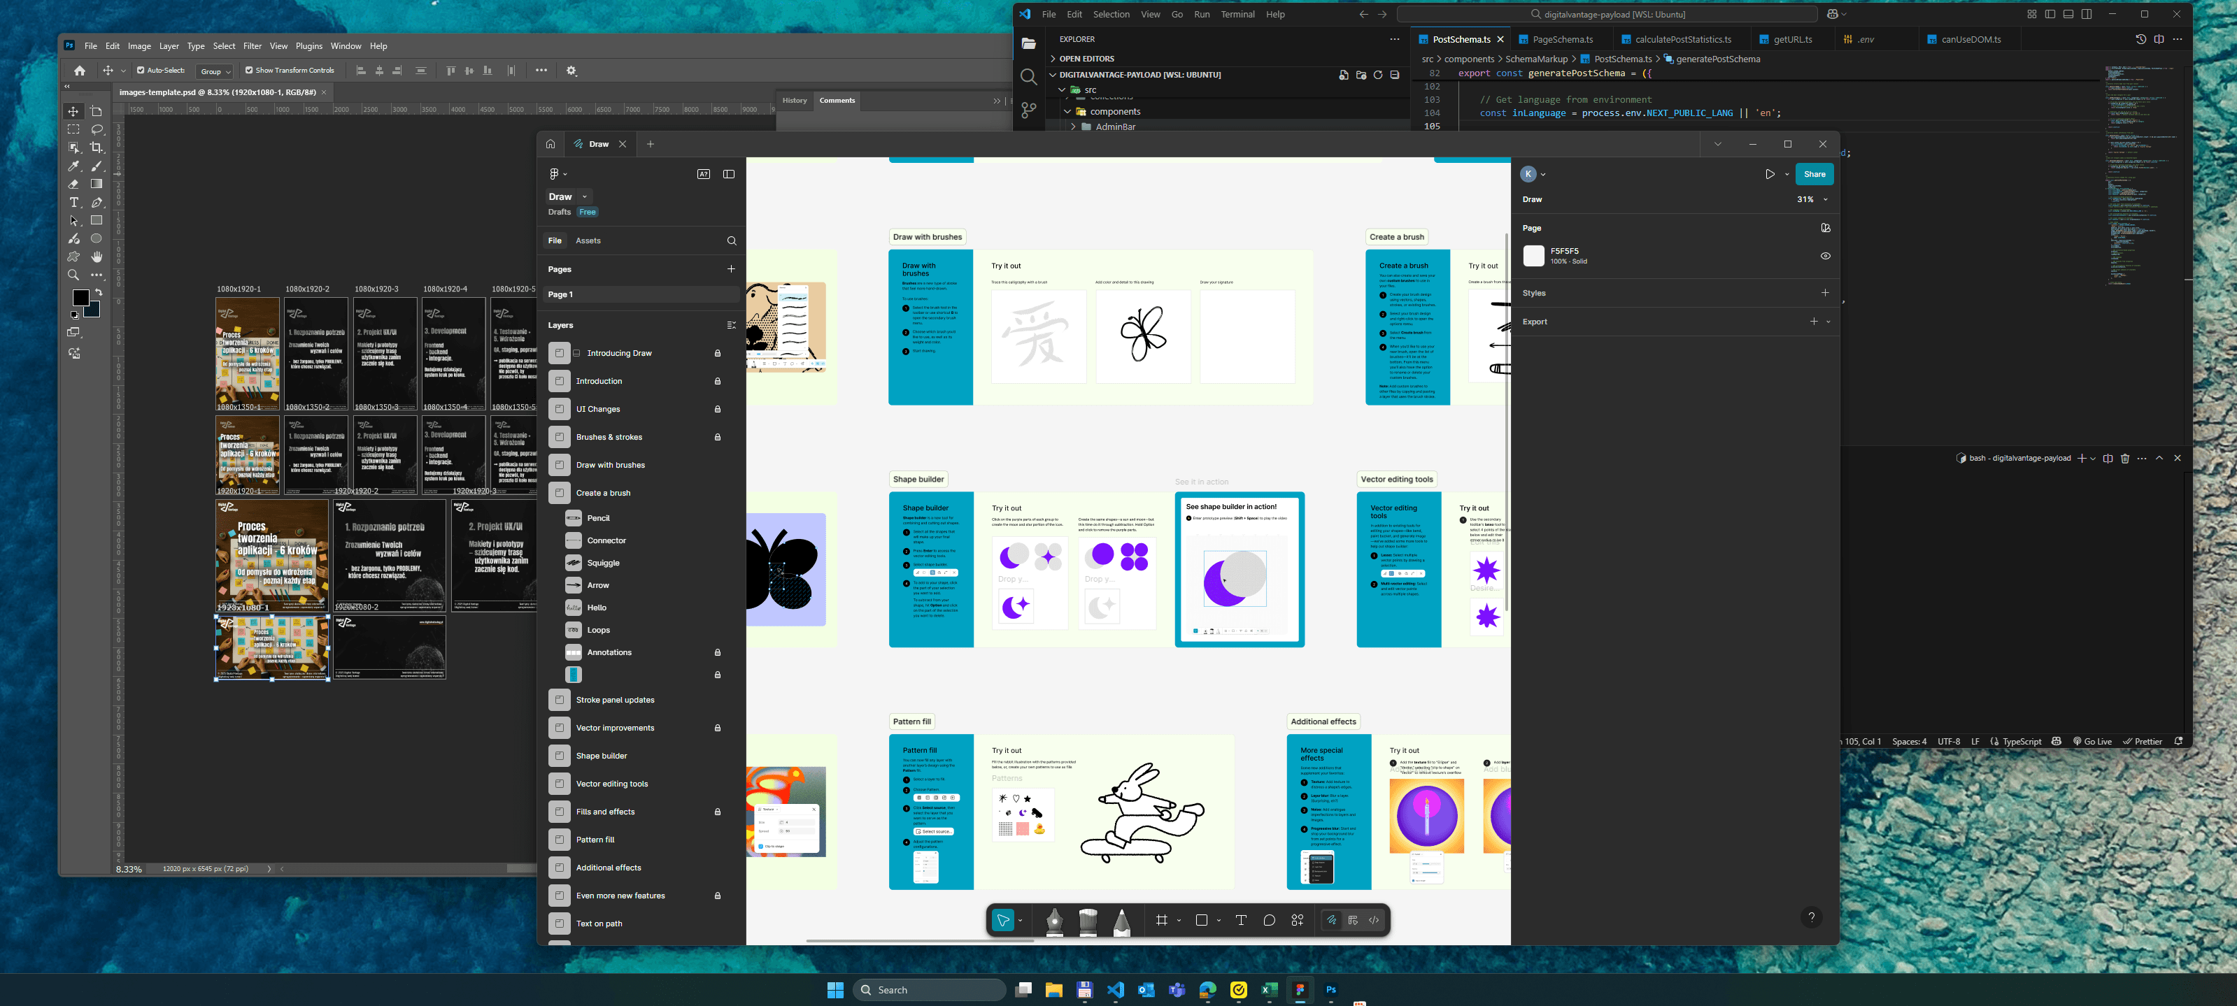Image resolution: width=2237 pixels, height=1006 pixels.
Task: Uncheck Auto-Select in the Photoshop options bar
Action: pos(141,71)
